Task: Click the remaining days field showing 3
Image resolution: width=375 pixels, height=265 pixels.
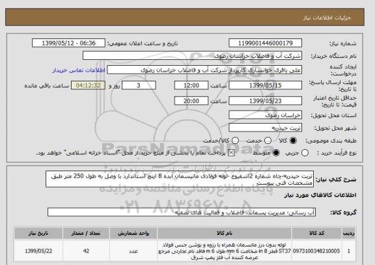Action: click(139, 85)
